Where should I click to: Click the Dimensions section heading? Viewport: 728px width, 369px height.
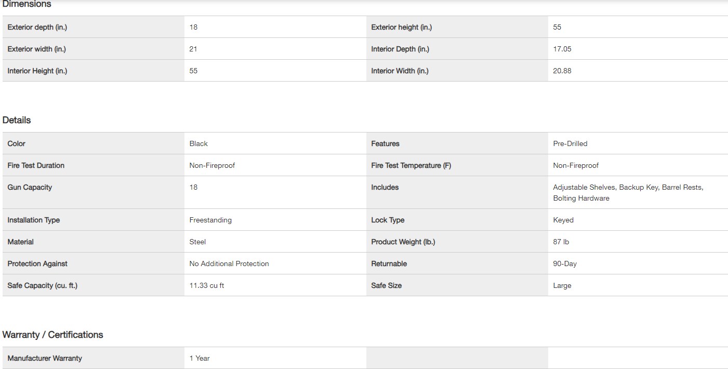click(x=27, y=4)
